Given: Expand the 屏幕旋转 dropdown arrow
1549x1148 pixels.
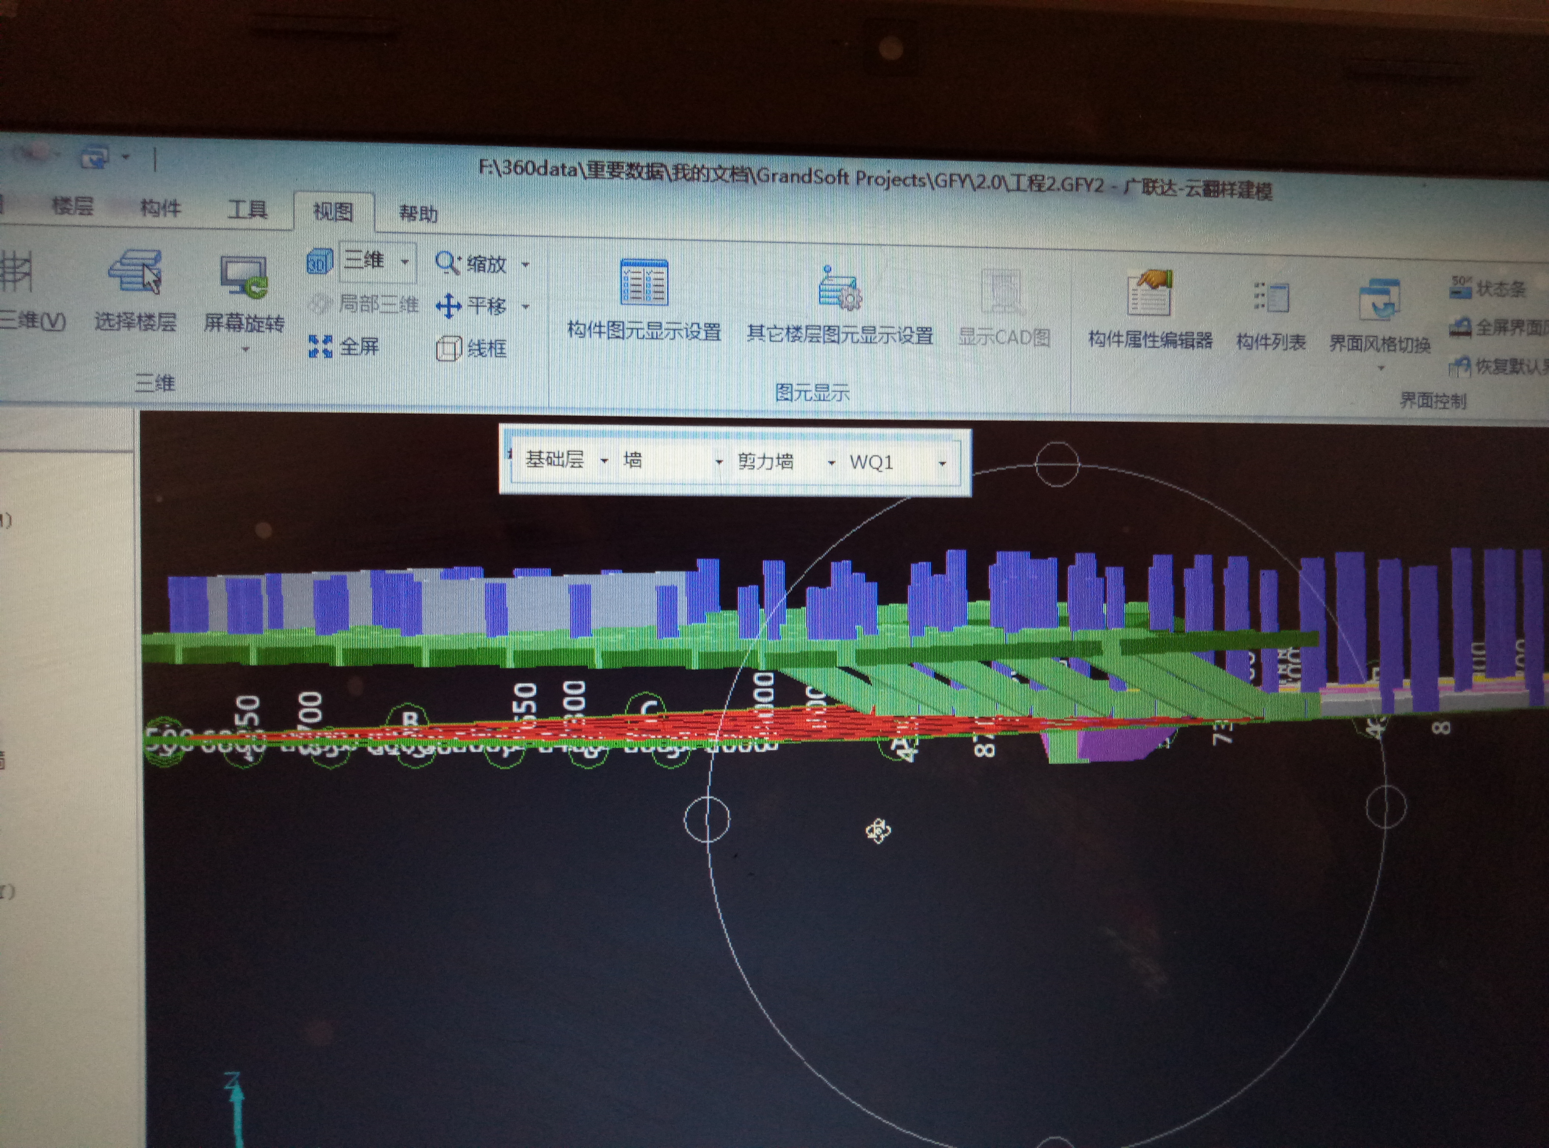Looking at the screenshot, I should coord(245,350).
